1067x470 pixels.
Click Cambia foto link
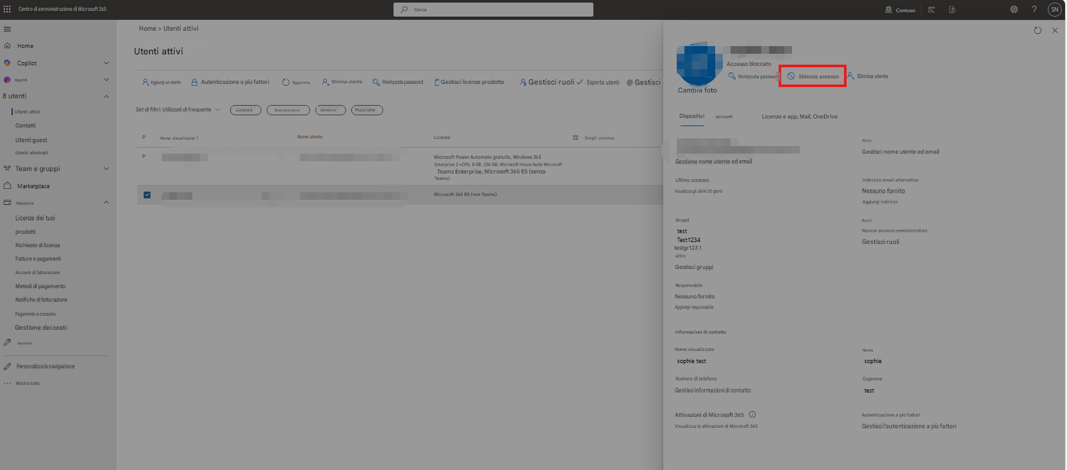click(697, 90)
